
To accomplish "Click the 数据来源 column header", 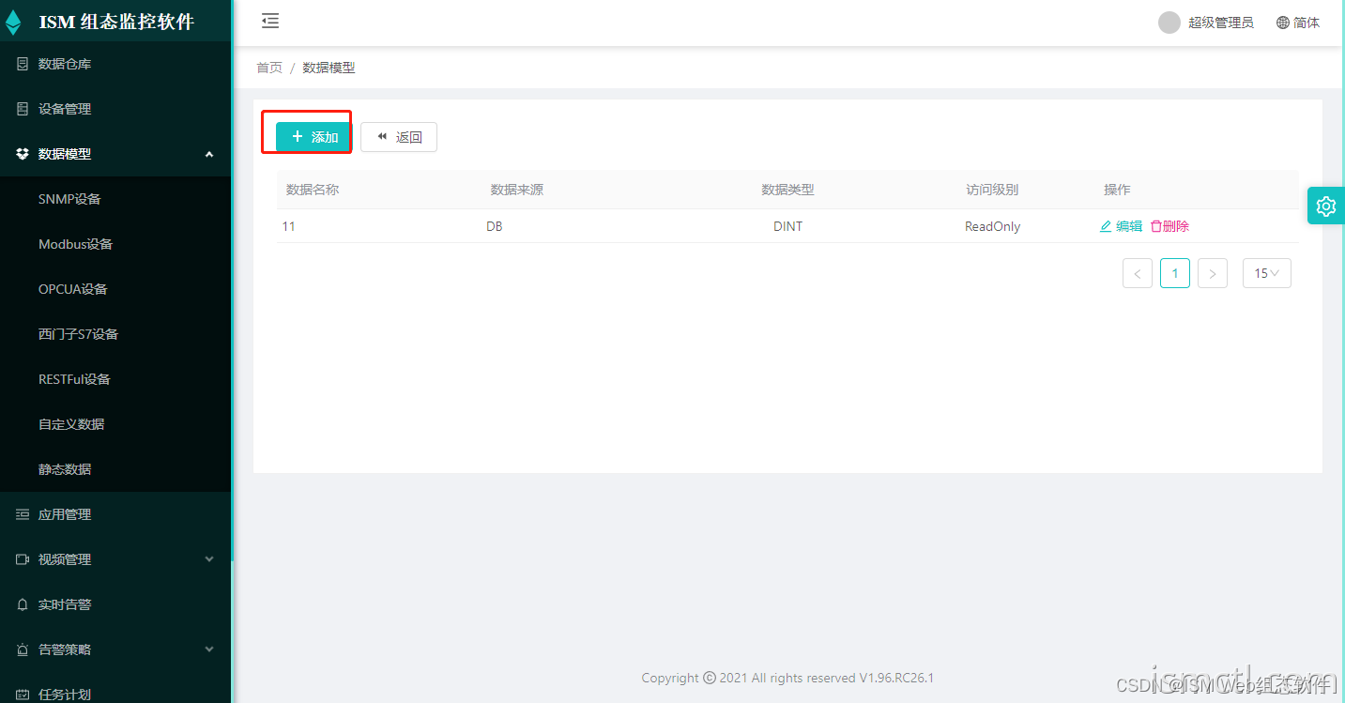I will [517, 190].
